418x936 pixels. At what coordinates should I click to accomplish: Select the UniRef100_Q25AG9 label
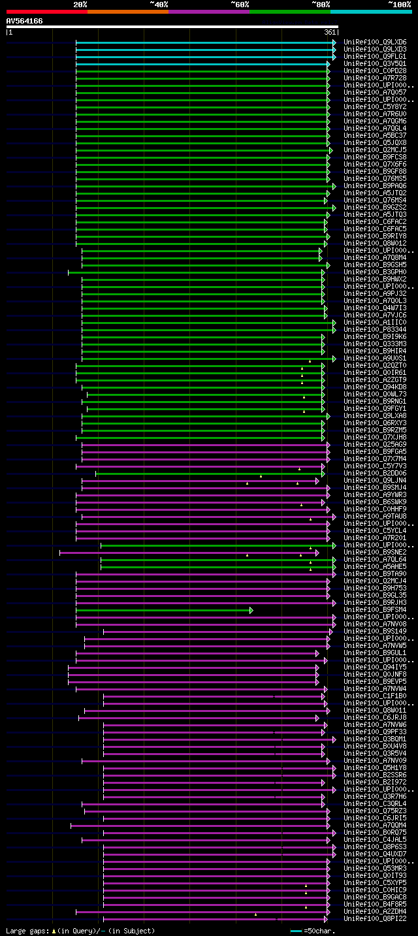click(x=375, y=445)
